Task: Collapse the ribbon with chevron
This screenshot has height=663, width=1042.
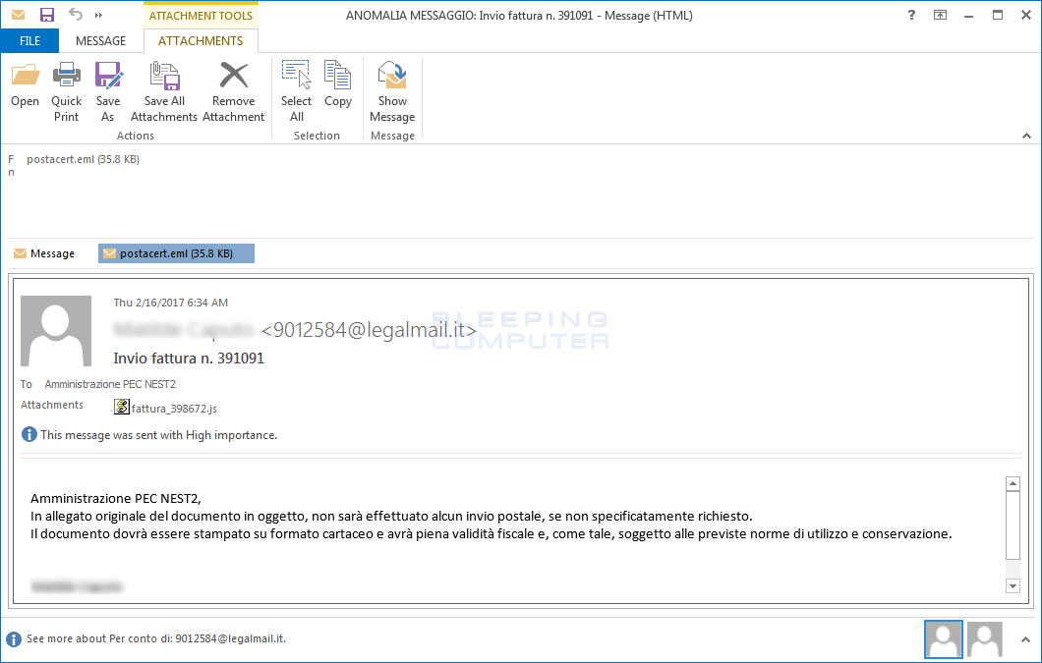Action: pyautogui.click(x=1026, y=136)
